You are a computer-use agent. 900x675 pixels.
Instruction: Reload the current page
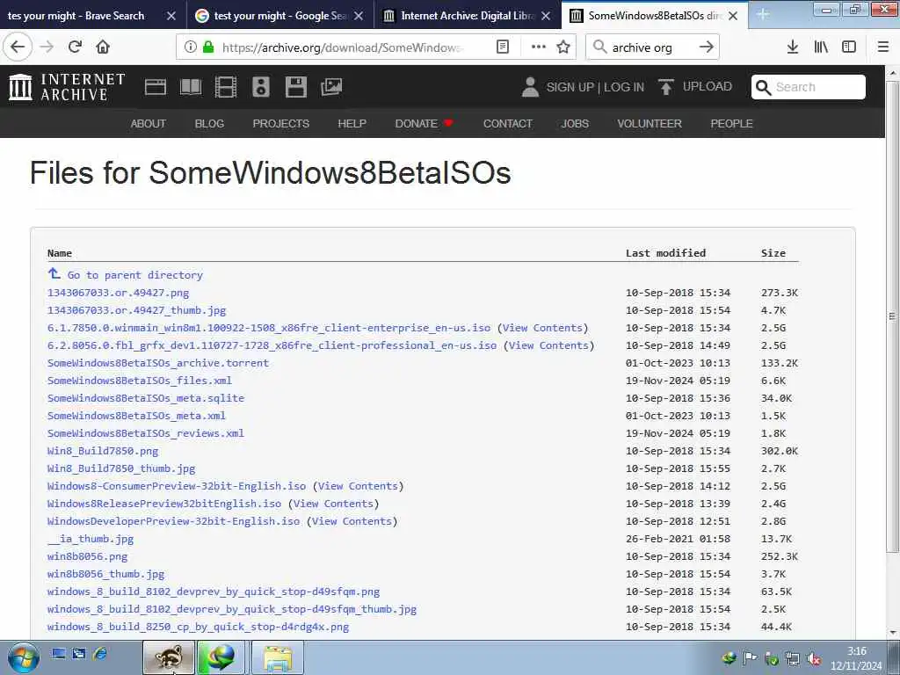[76, 47]
